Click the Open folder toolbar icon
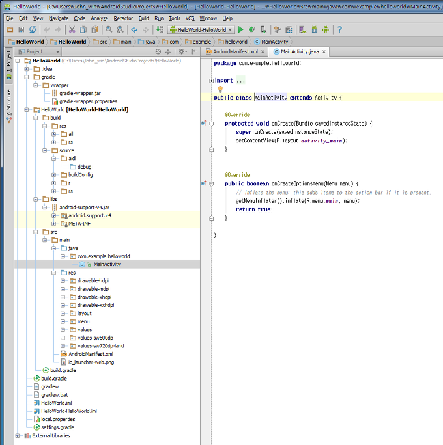This screenshot has width=443, height=445. pyautogui.click(x=10, y=29)
